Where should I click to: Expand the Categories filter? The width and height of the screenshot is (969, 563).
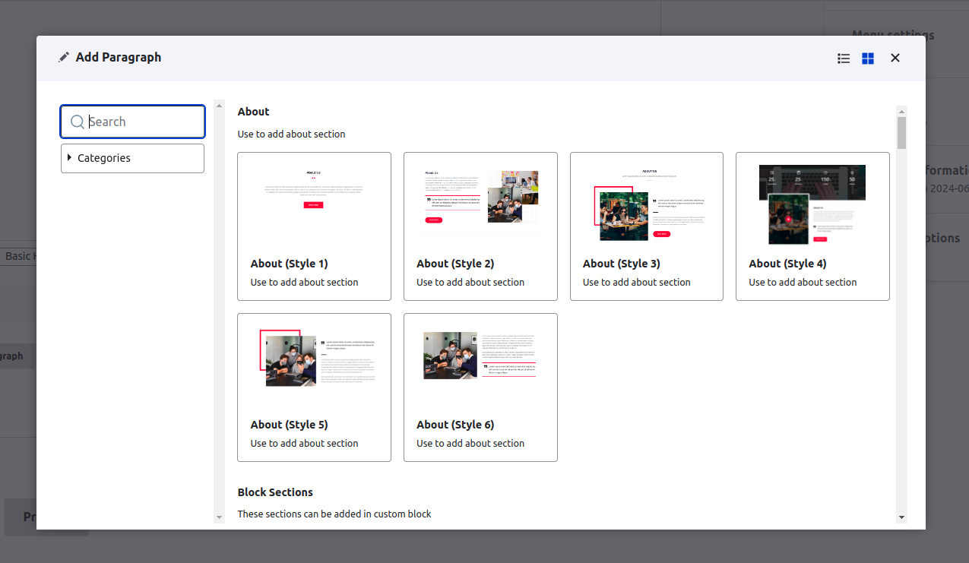[104, 158]
